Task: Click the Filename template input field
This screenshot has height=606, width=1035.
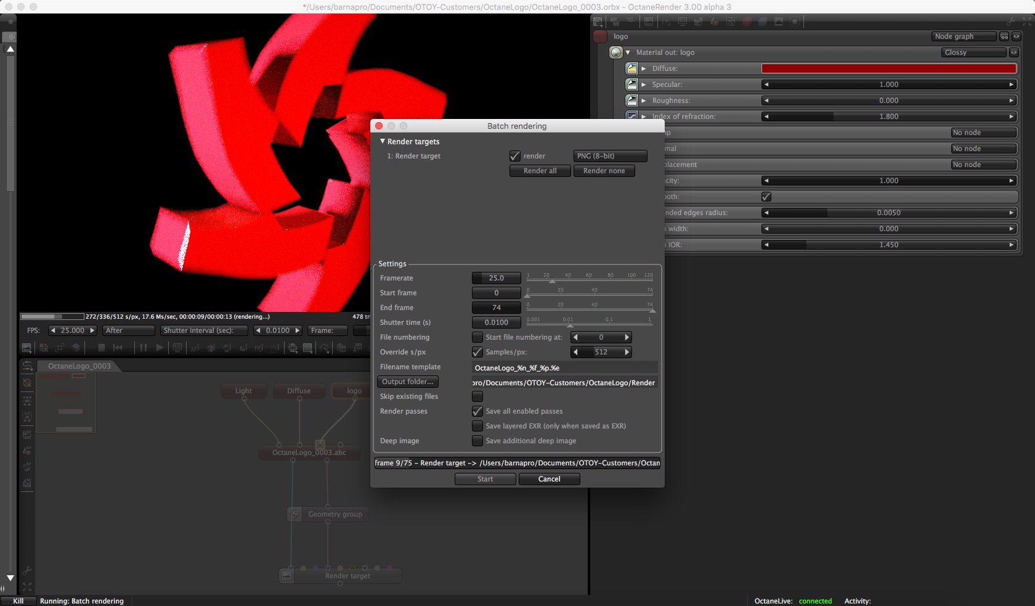Action: point(565,368)
